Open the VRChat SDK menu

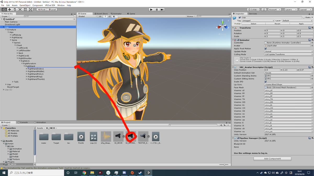[50, 5]
